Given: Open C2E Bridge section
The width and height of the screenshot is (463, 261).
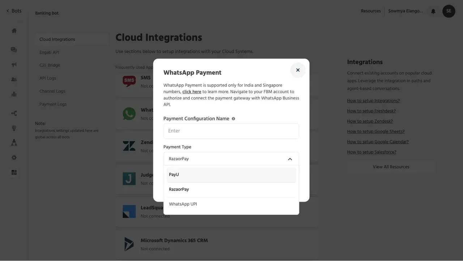Looking at the screenshot, I should (50, 65).
